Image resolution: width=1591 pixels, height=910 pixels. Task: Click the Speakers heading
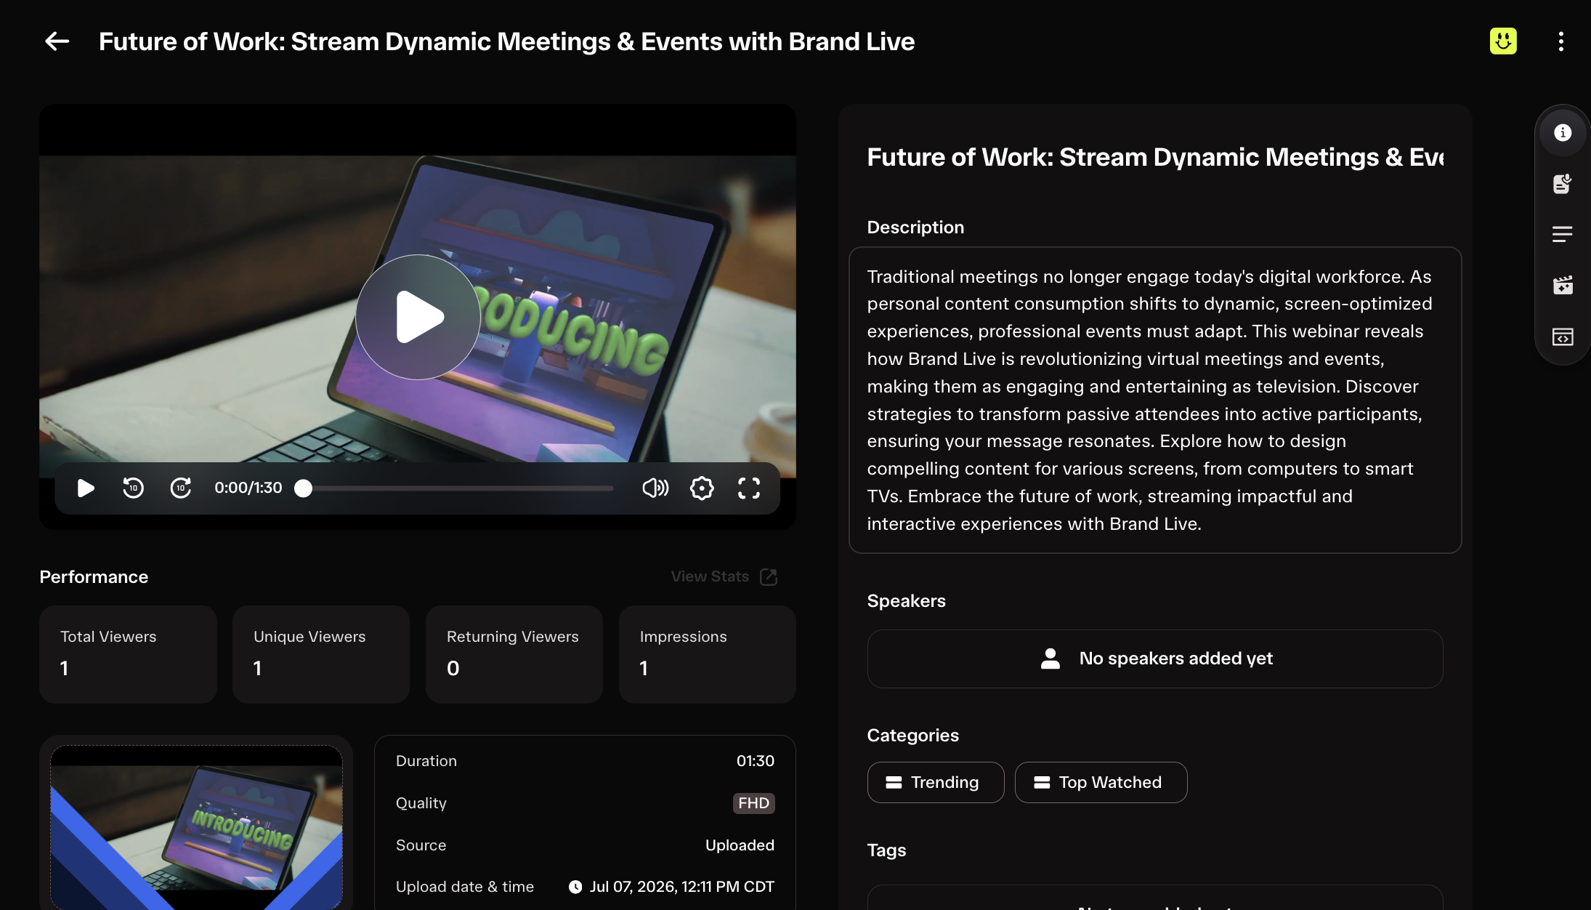coord(906,601)
